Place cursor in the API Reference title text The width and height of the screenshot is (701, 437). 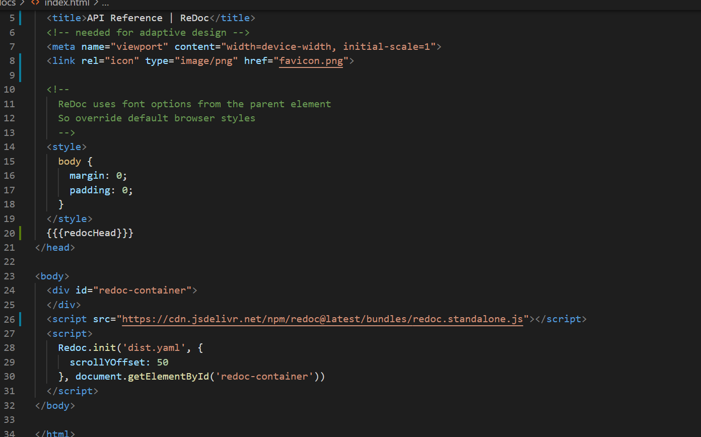click(124, 18)
